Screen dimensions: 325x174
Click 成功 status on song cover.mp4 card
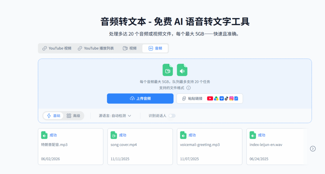point(123,135)
